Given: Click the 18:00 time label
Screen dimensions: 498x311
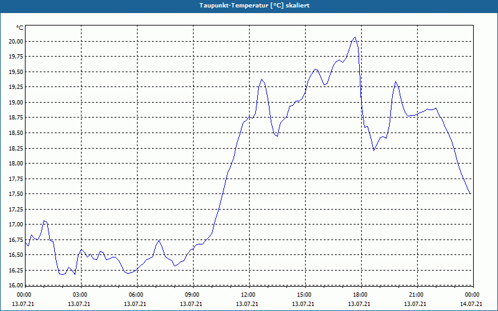Looking at the screenshot, I should pyautogui.click(x=360, y=295).
